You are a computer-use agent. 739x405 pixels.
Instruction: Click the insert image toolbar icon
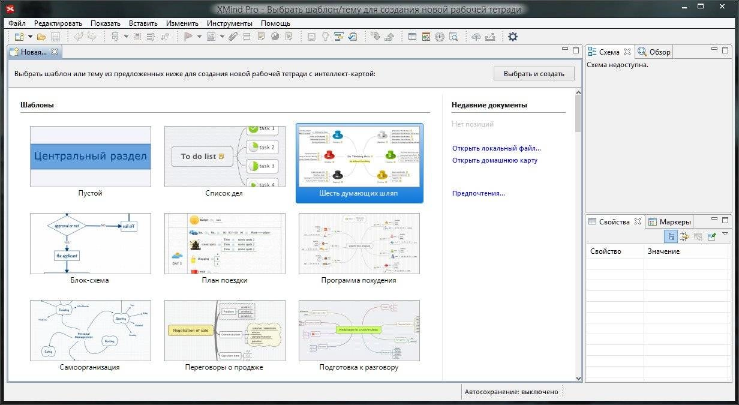click(x=211, y=37)
